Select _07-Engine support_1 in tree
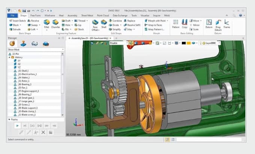Viewport: 255px width, 154px height. coord(28,91)
